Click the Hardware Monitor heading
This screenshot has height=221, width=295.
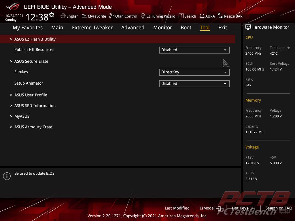tap(270, 27)
